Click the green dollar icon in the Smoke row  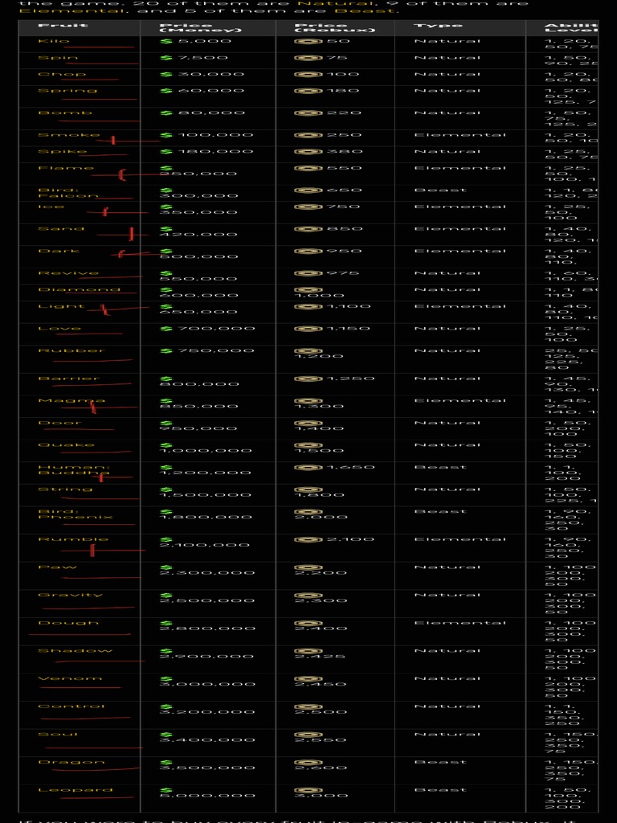tap(165, 135)
